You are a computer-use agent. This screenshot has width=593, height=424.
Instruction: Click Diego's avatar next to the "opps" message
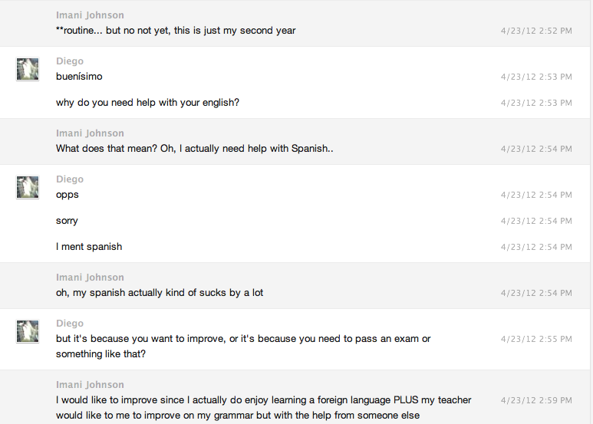coord(28,187)
